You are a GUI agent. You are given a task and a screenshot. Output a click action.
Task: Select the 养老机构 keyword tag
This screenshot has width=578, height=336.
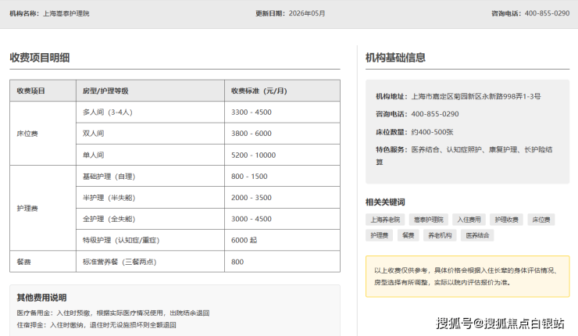point(440,235)
